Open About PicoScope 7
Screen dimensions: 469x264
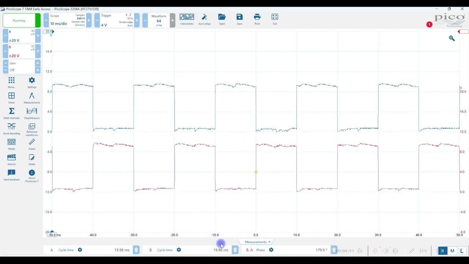click(x=32, y=176)
